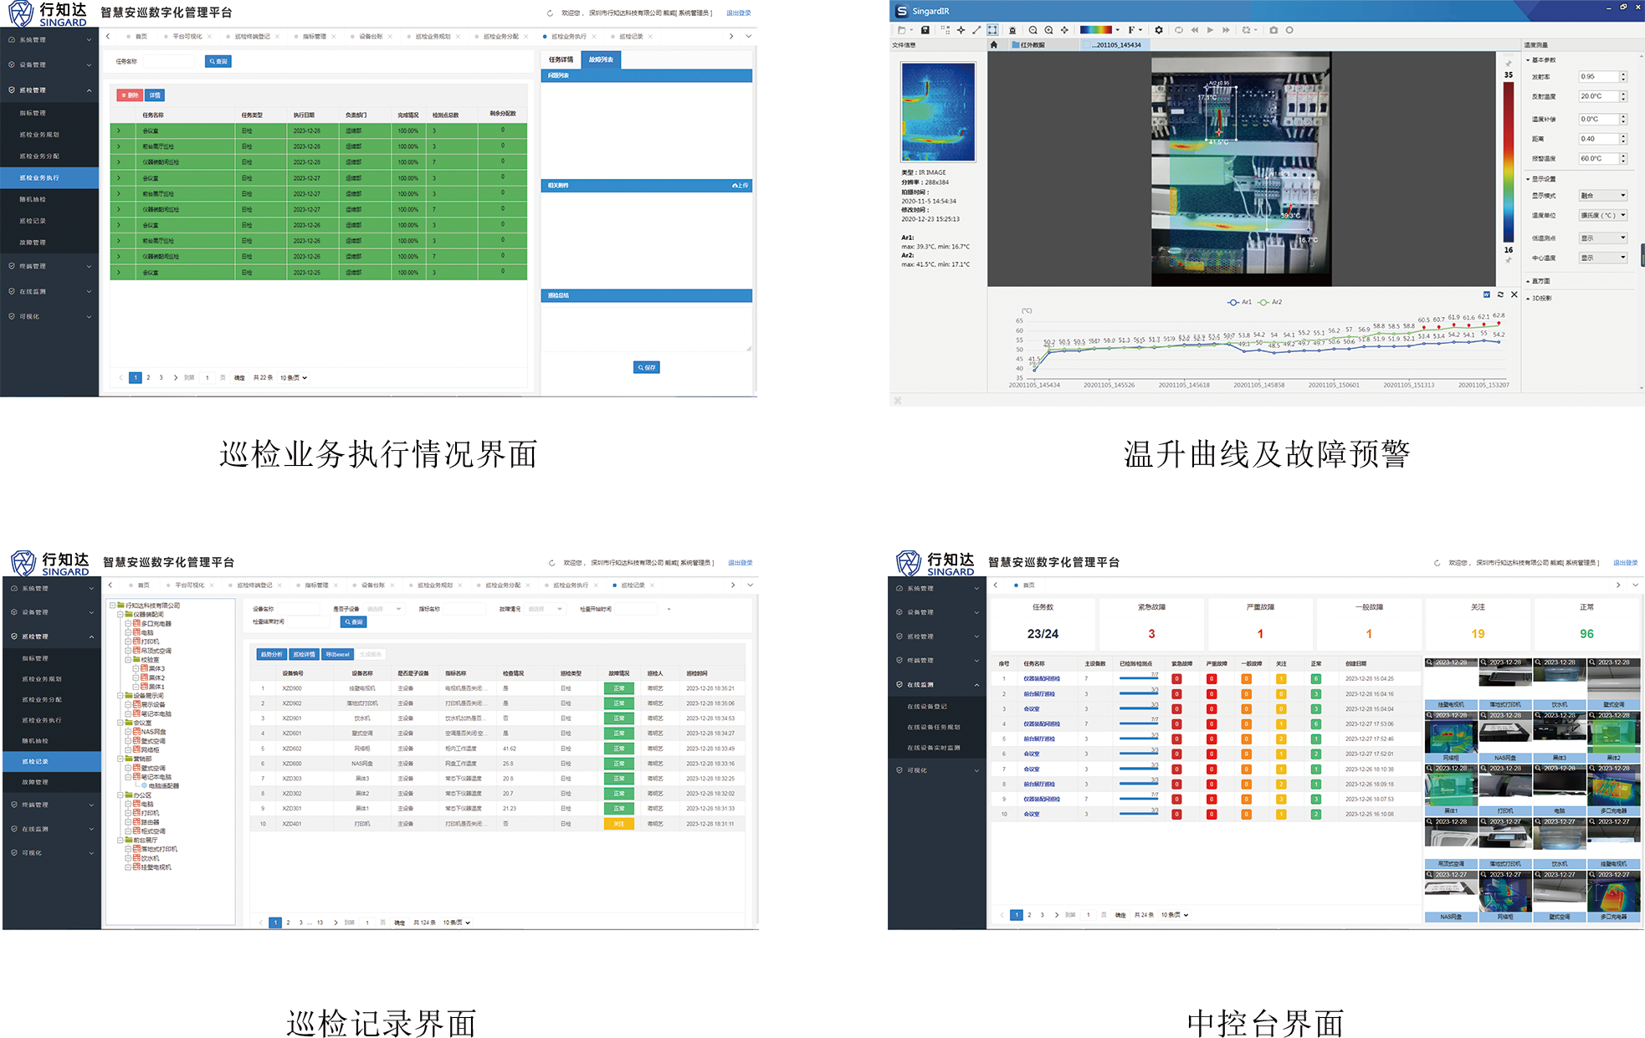The height and width of the screenshot is (1038, 1645).
Task: Open the 温度单位 dropdown in SingardIR
Action: coord(1602,216)
